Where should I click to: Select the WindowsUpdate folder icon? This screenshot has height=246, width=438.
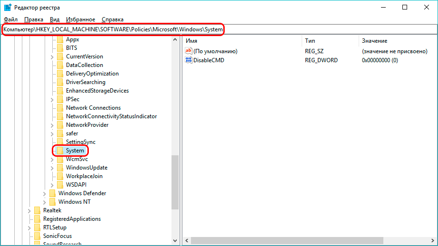click(60, 168)
